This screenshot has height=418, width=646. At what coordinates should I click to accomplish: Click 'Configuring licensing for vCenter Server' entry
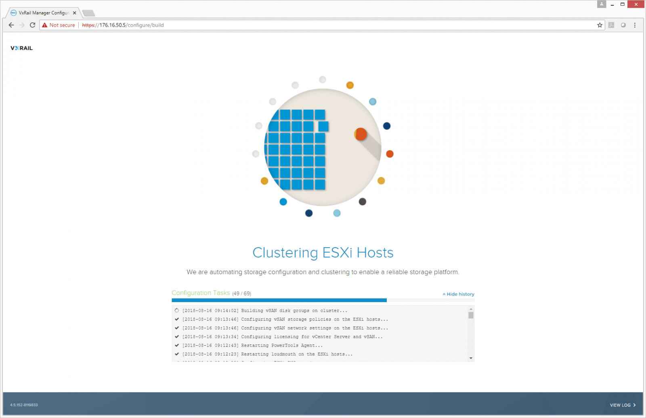282,337
